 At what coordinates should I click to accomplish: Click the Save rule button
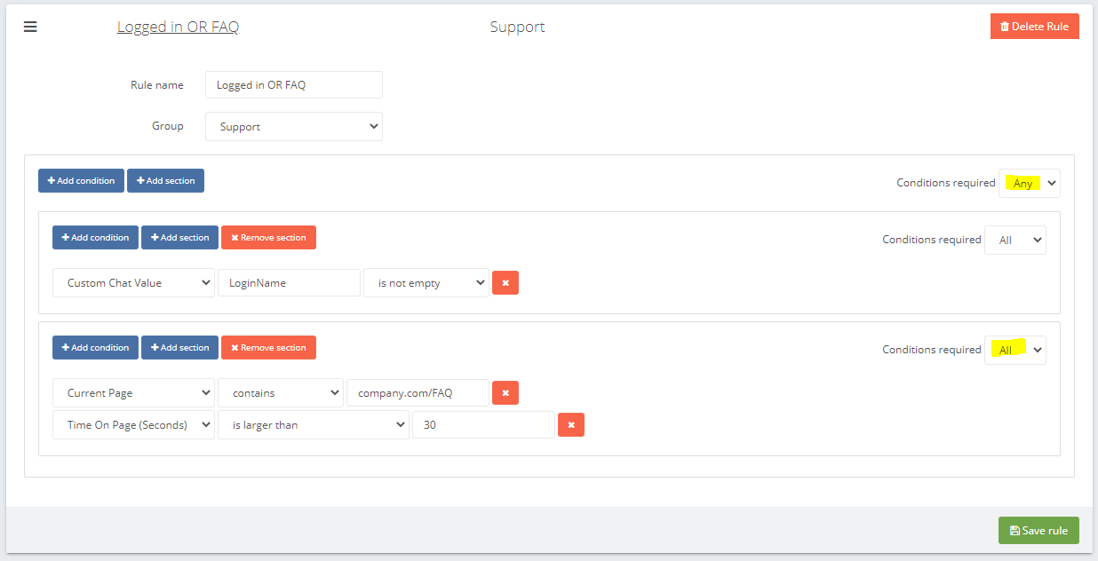pos(1038,530)
